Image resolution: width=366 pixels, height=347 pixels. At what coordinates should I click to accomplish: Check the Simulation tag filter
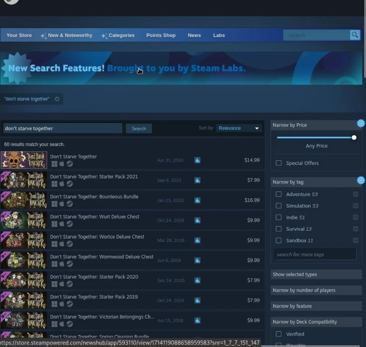[279, 206]
